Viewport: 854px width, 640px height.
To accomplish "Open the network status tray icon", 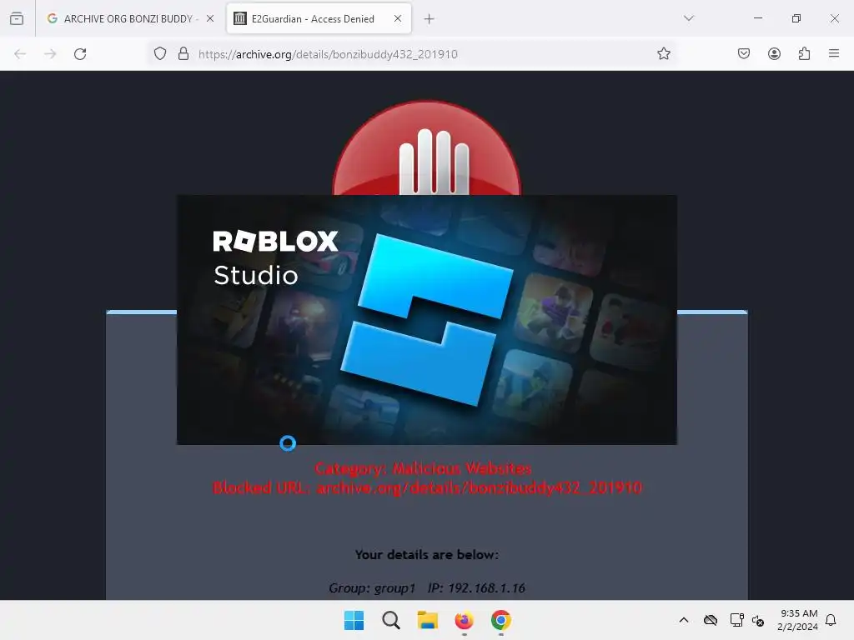I will point(736,620).
